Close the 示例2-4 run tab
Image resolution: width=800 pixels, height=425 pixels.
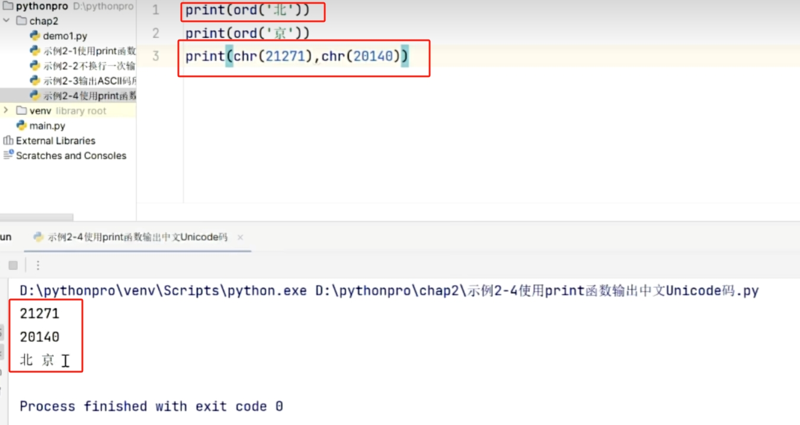(240, 237)
